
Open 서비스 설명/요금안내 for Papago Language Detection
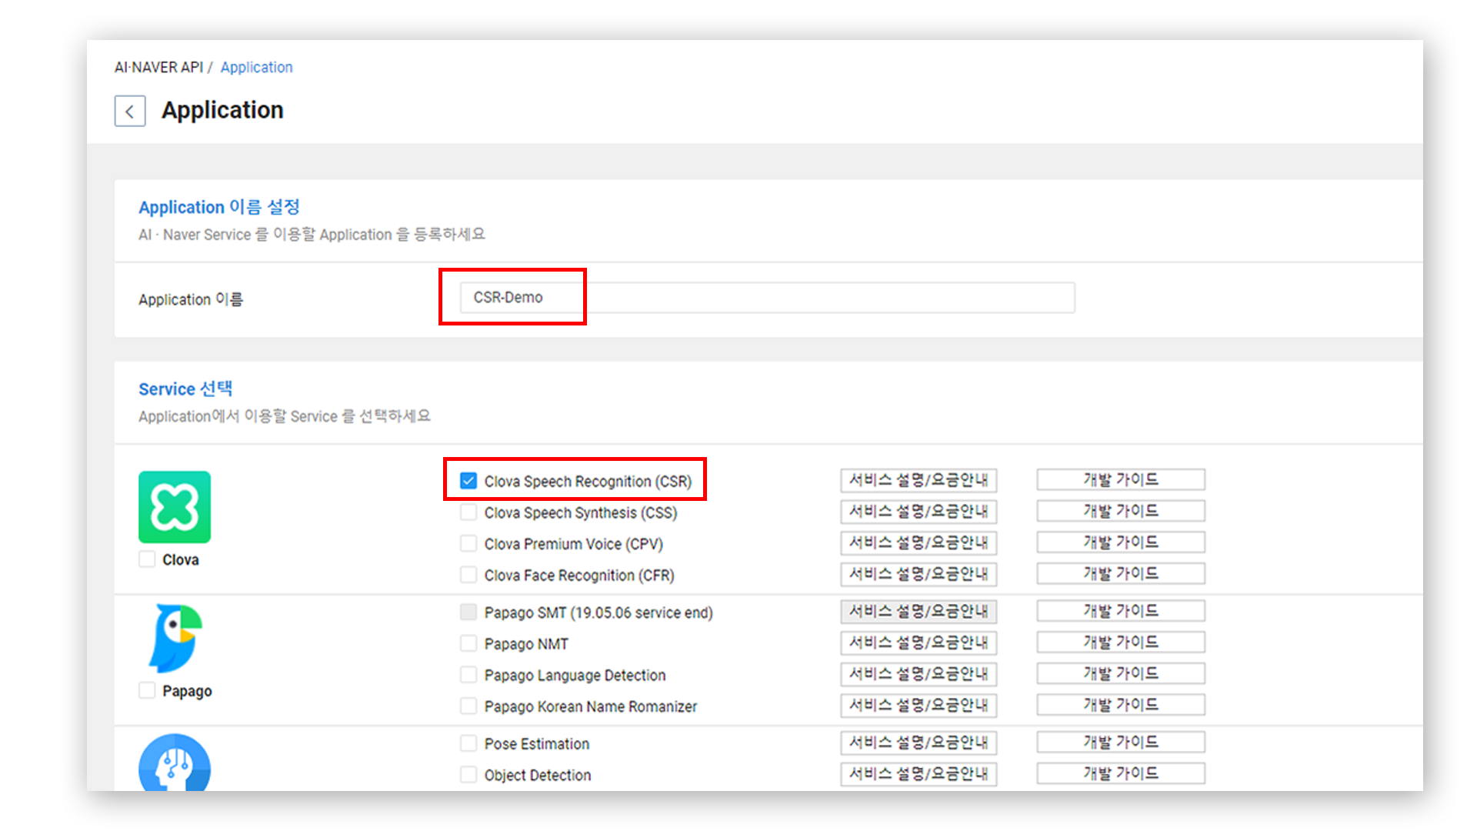[x=919, y=674]
